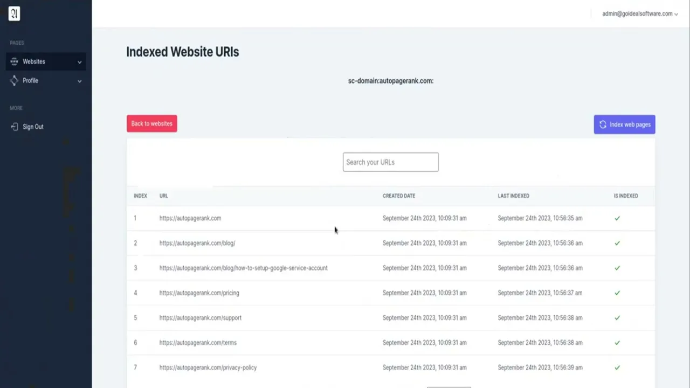Image resolution: width=690 pixels, height=388 pixels.
Task: Click the URL https://autopagerank.com/pricing
Action: [199, 293]
